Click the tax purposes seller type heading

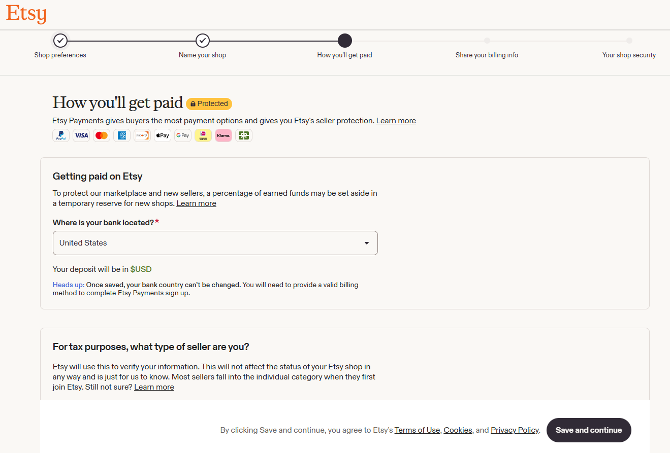(x=151, y=347)
